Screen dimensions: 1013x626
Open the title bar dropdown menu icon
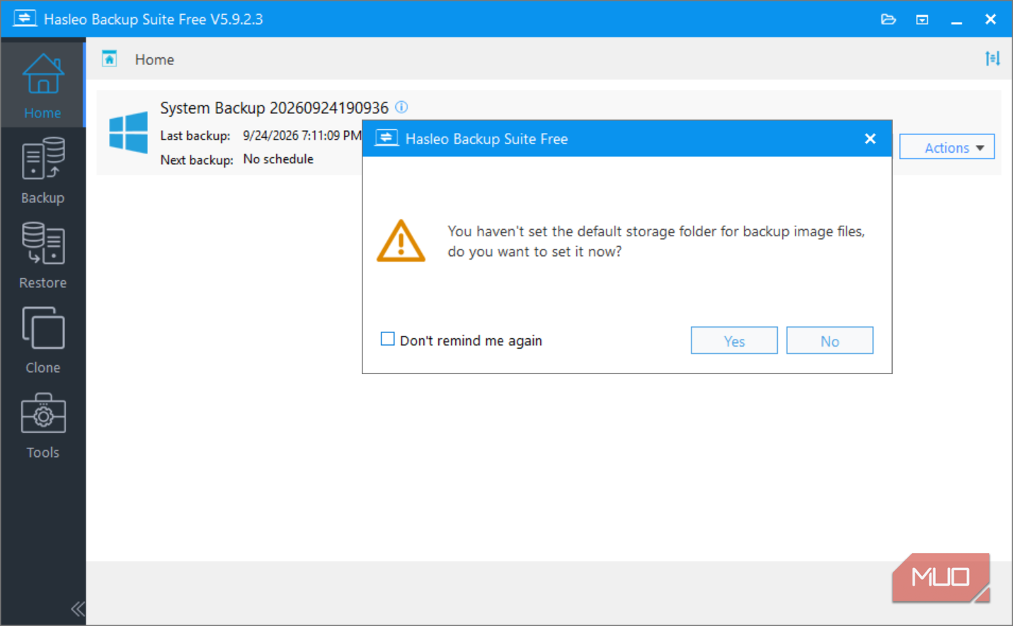click(922, 19)
